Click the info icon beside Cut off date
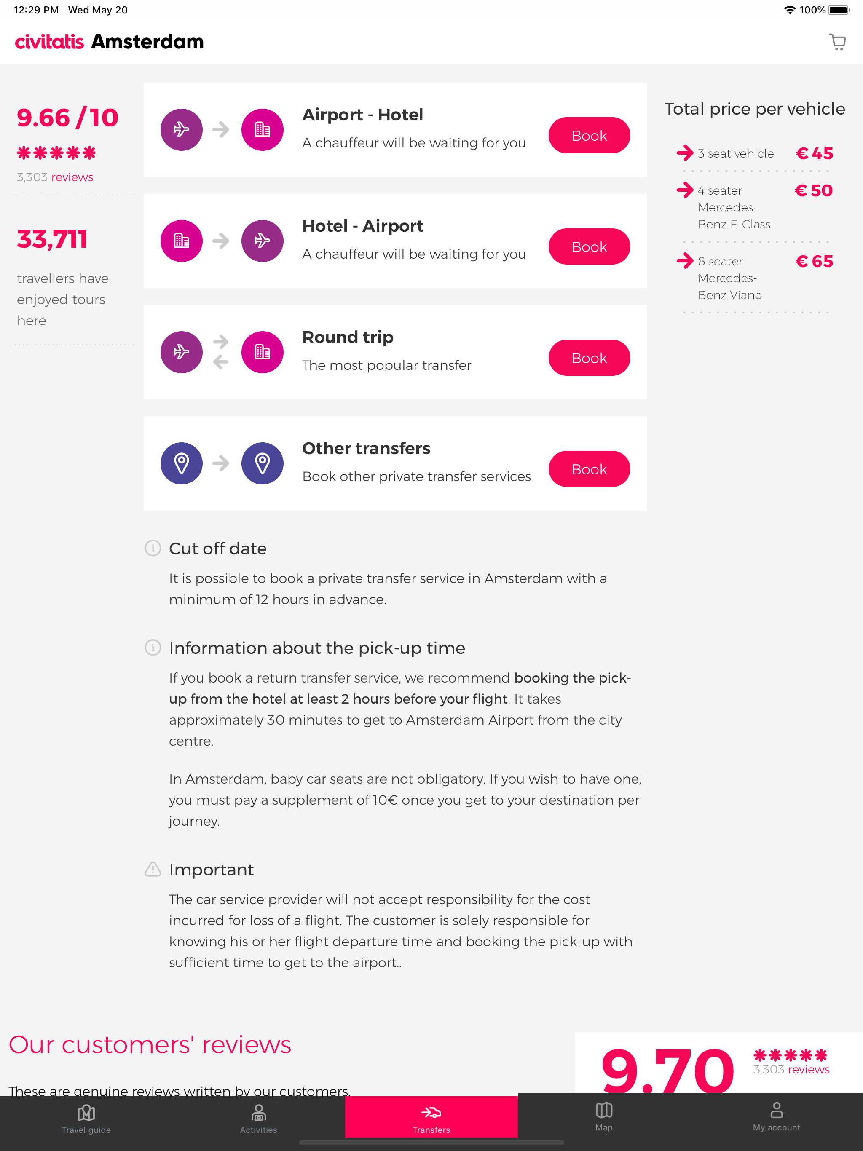The height and width of the screenshot is (1151, 863). (x=152, y=549)
